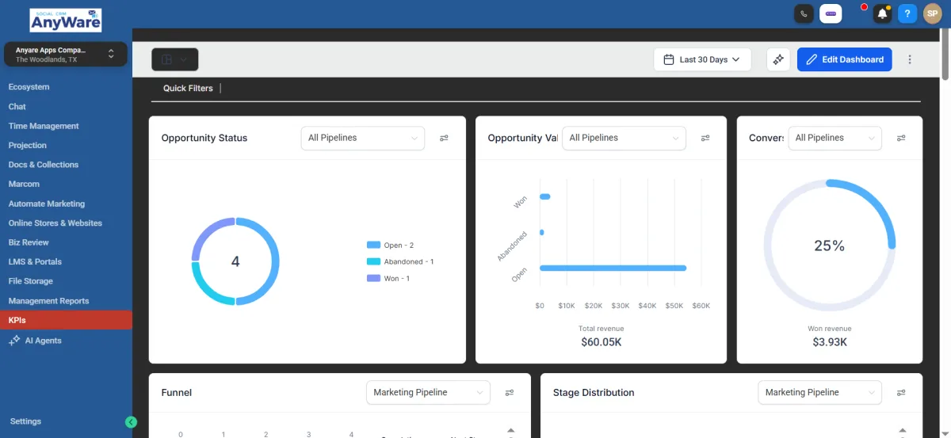Open Docs & Collections in sidebar

44,165
